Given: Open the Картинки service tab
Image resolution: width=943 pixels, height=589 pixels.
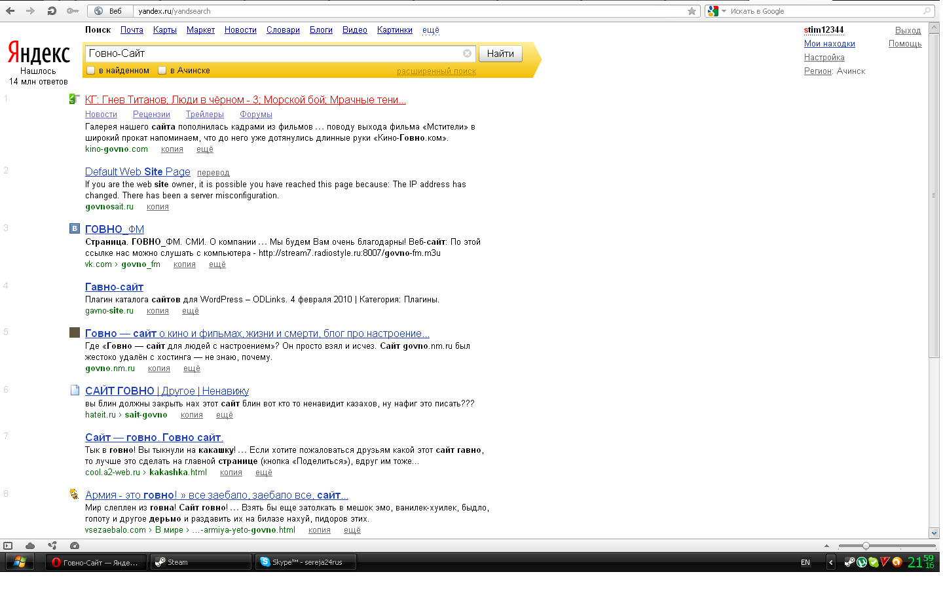Looking at the screenshot, I should (x=395, y=30).
